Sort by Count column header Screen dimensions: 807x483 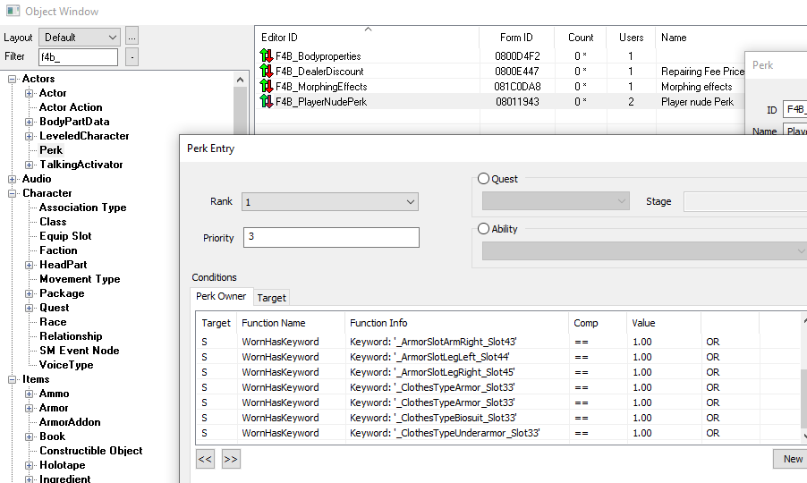(x=581, y=37)
